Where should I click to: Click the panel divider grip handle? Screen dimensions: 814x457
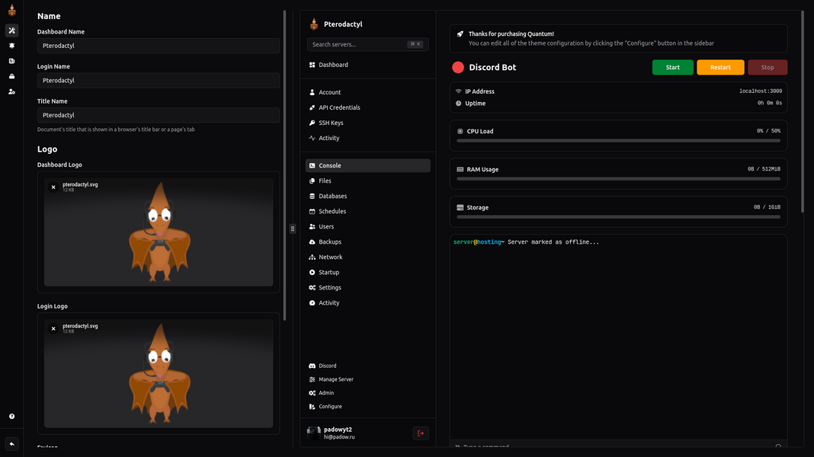292,228
